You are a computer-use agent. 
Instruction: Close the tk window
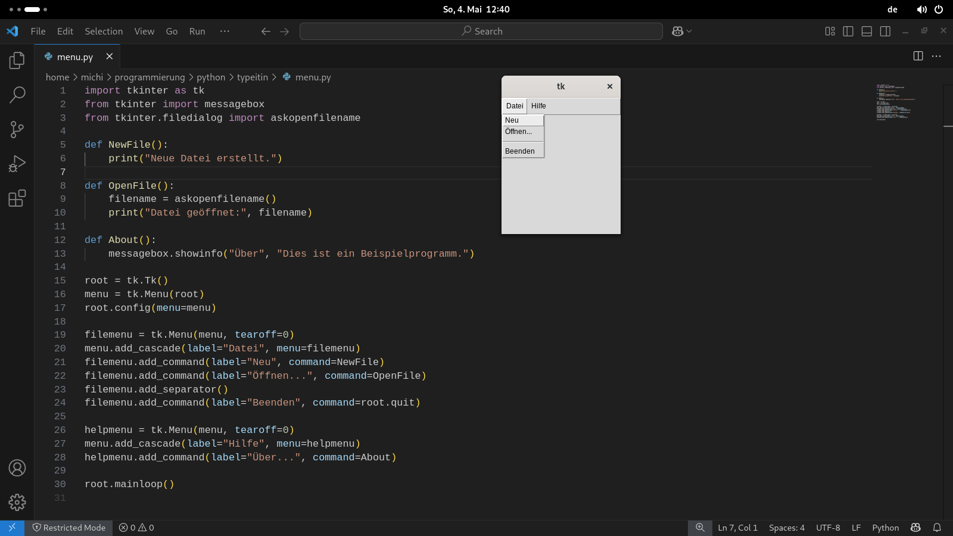pos(610,86)
